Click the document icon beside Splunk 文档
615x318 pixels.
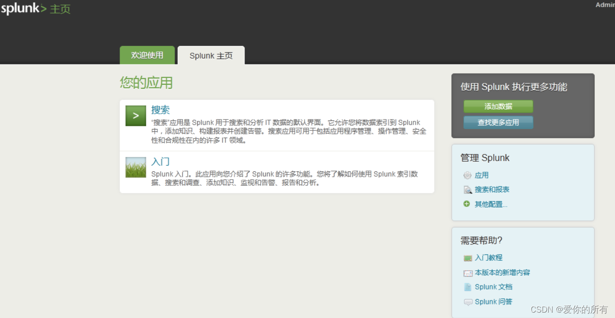pyautogui.click(x=468, y=287)
